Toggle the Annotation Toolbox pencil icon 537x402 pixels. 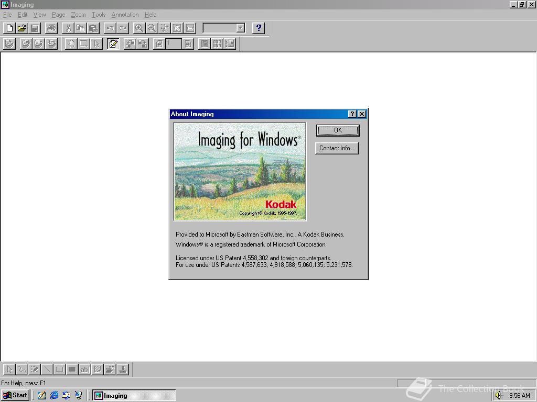pos(113,44)
